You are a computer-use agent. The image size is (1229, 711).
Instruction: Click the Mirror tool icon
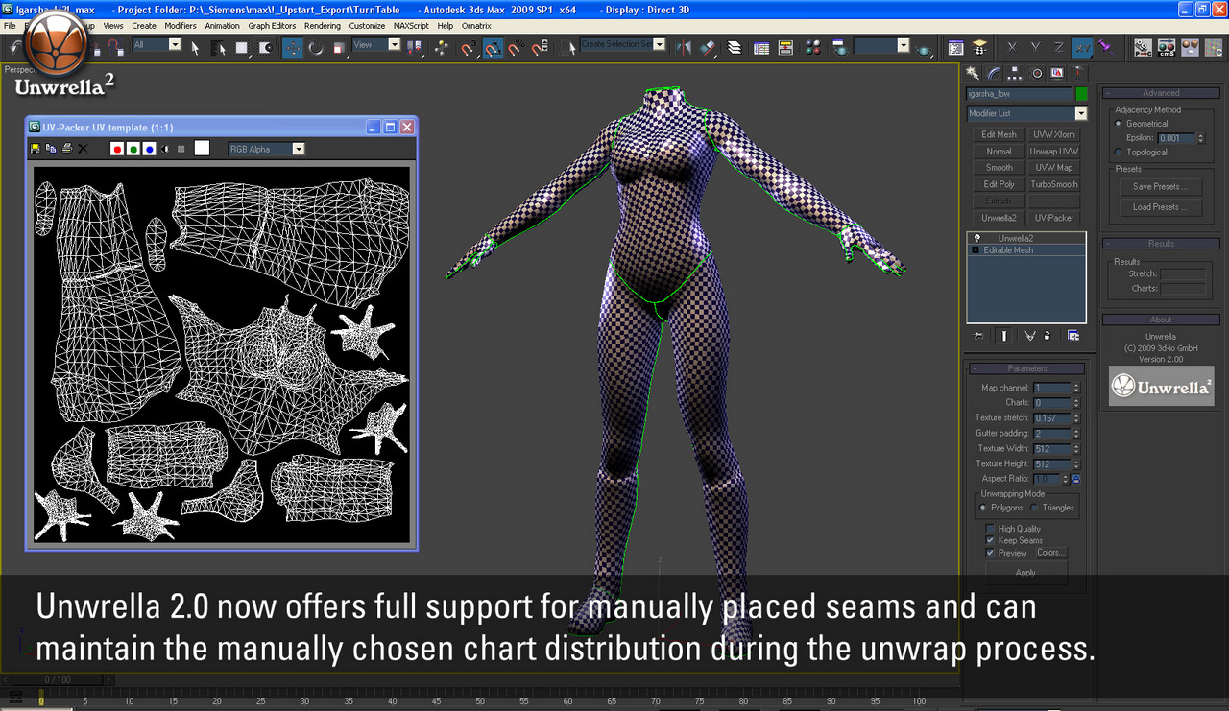pos(685,47)
